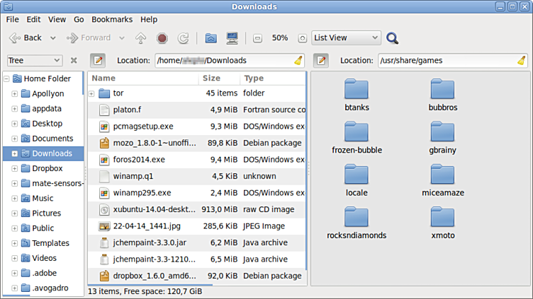Viewport: 533px width, 299px height.
Task: Close the Tree side pane
Action: (x=74, y=61)
